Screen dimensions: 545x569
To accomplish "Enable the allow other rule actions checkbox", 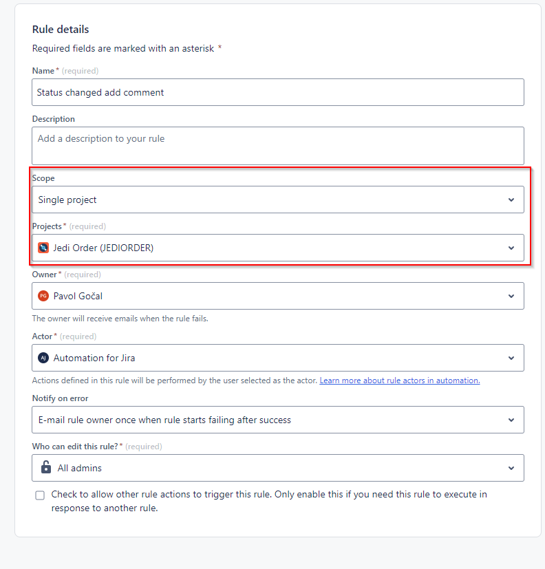I will click(39, 495).
